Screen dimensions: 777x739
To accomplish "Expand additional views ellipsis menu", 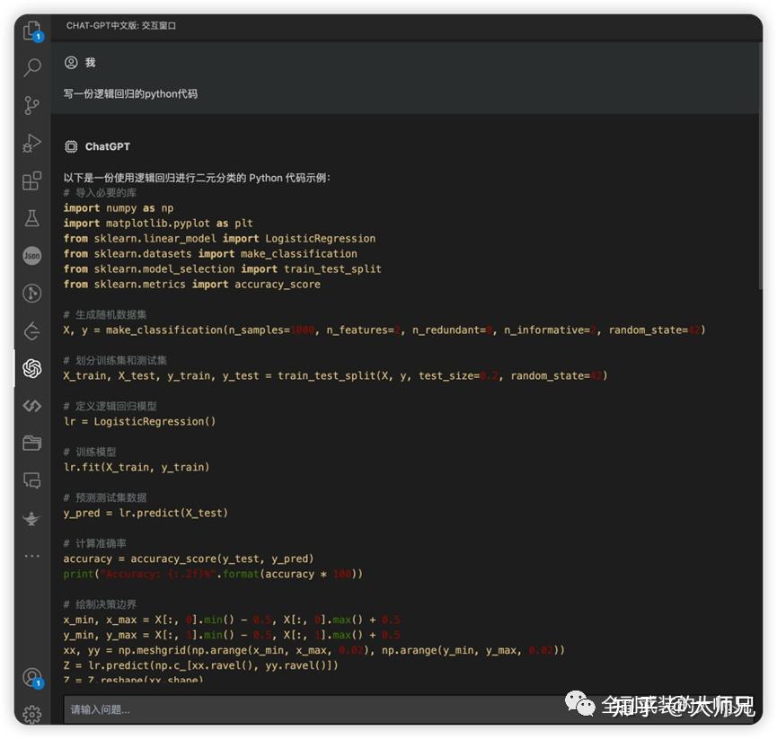I will [32, 556].
